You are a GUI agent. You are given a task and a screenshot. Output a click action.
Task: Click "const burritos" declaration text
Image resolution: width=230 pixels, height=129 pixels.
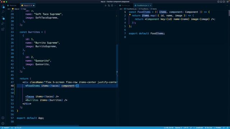(29, 32)
